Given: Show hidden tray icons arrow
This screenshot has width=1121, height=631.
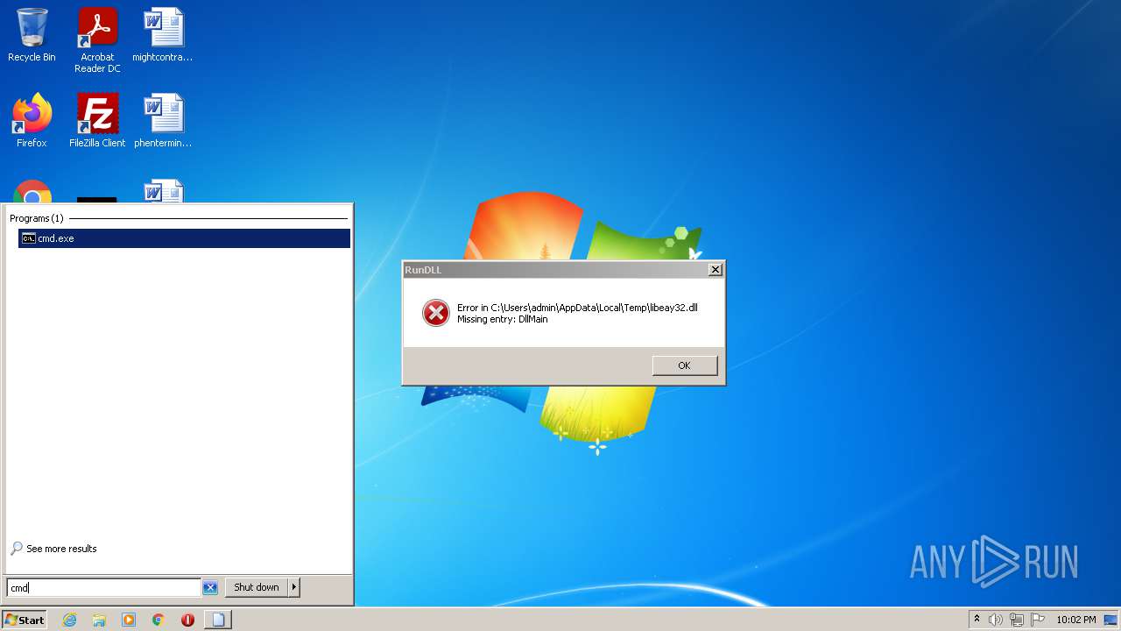Looking at the screenshot, I should (976, 620).
